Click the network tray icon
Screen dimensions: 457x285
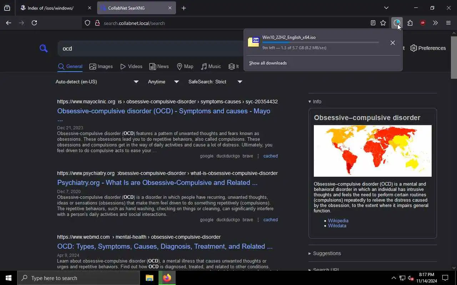pyautogui.click(x=402, y=278)
